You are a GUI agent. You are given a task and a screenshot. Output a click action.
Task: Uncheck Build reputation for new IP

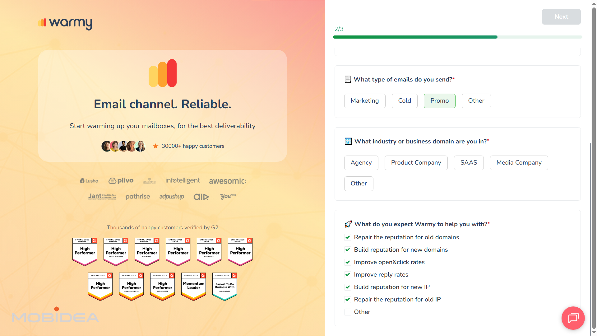click(348, 287)
